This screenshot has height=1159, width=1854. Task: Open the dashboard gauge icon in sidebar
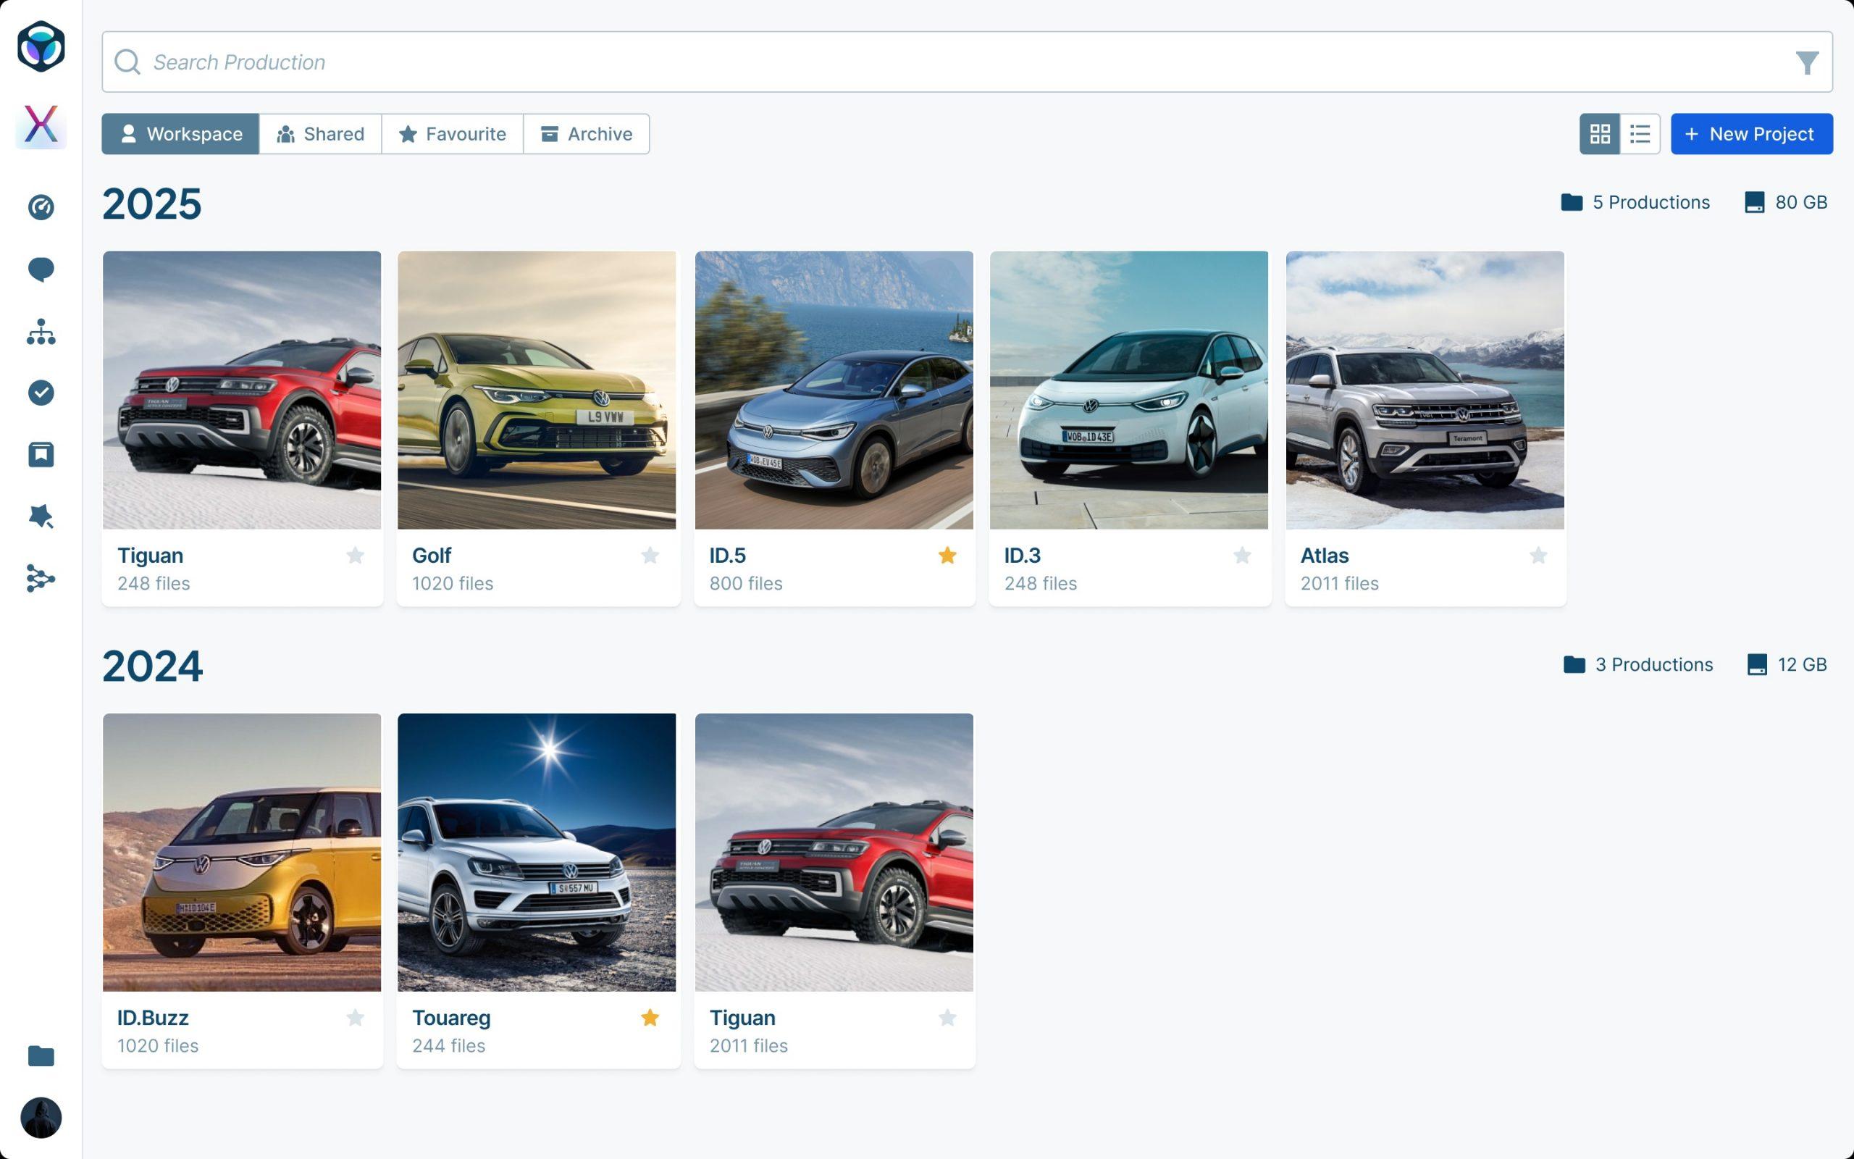click(41, 207)
